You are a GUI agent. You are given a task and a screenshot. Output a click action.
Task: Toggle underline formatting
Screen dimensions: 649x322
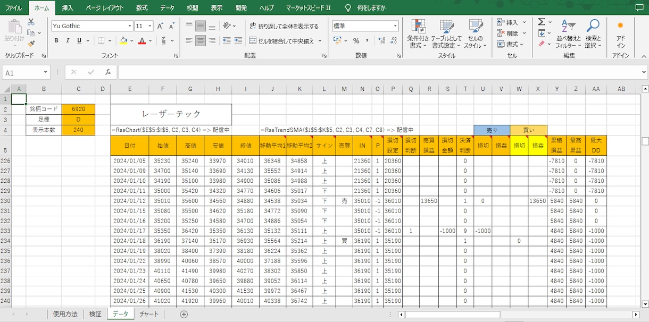(x=79, y=40)
